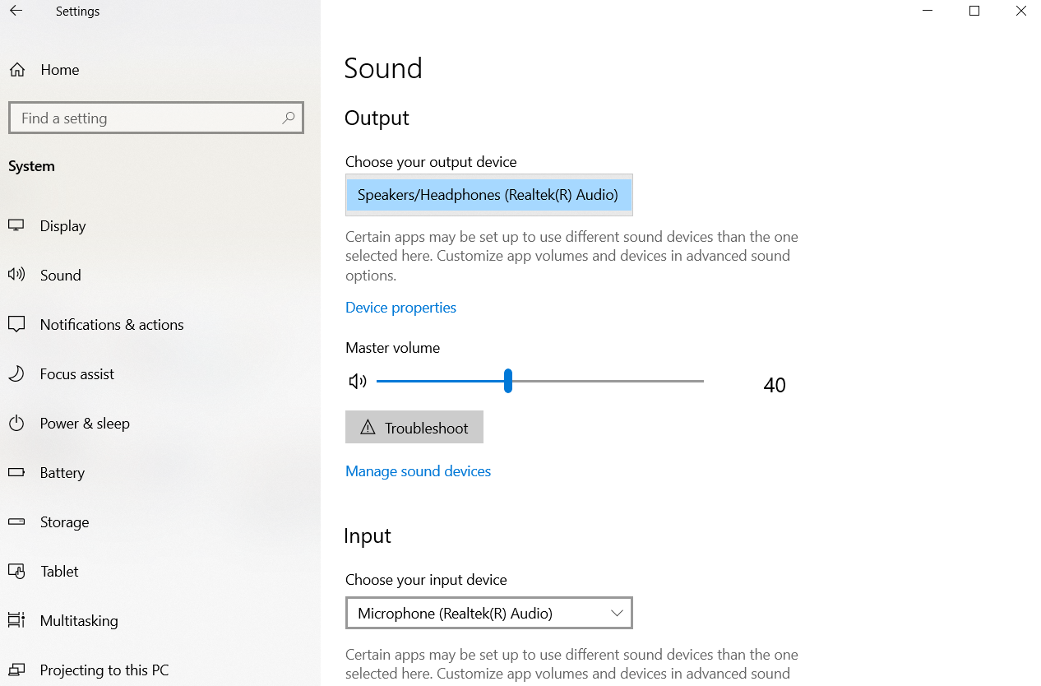Click the Find a setting search box
The image size is (1041, 686).
coord(148,118)
